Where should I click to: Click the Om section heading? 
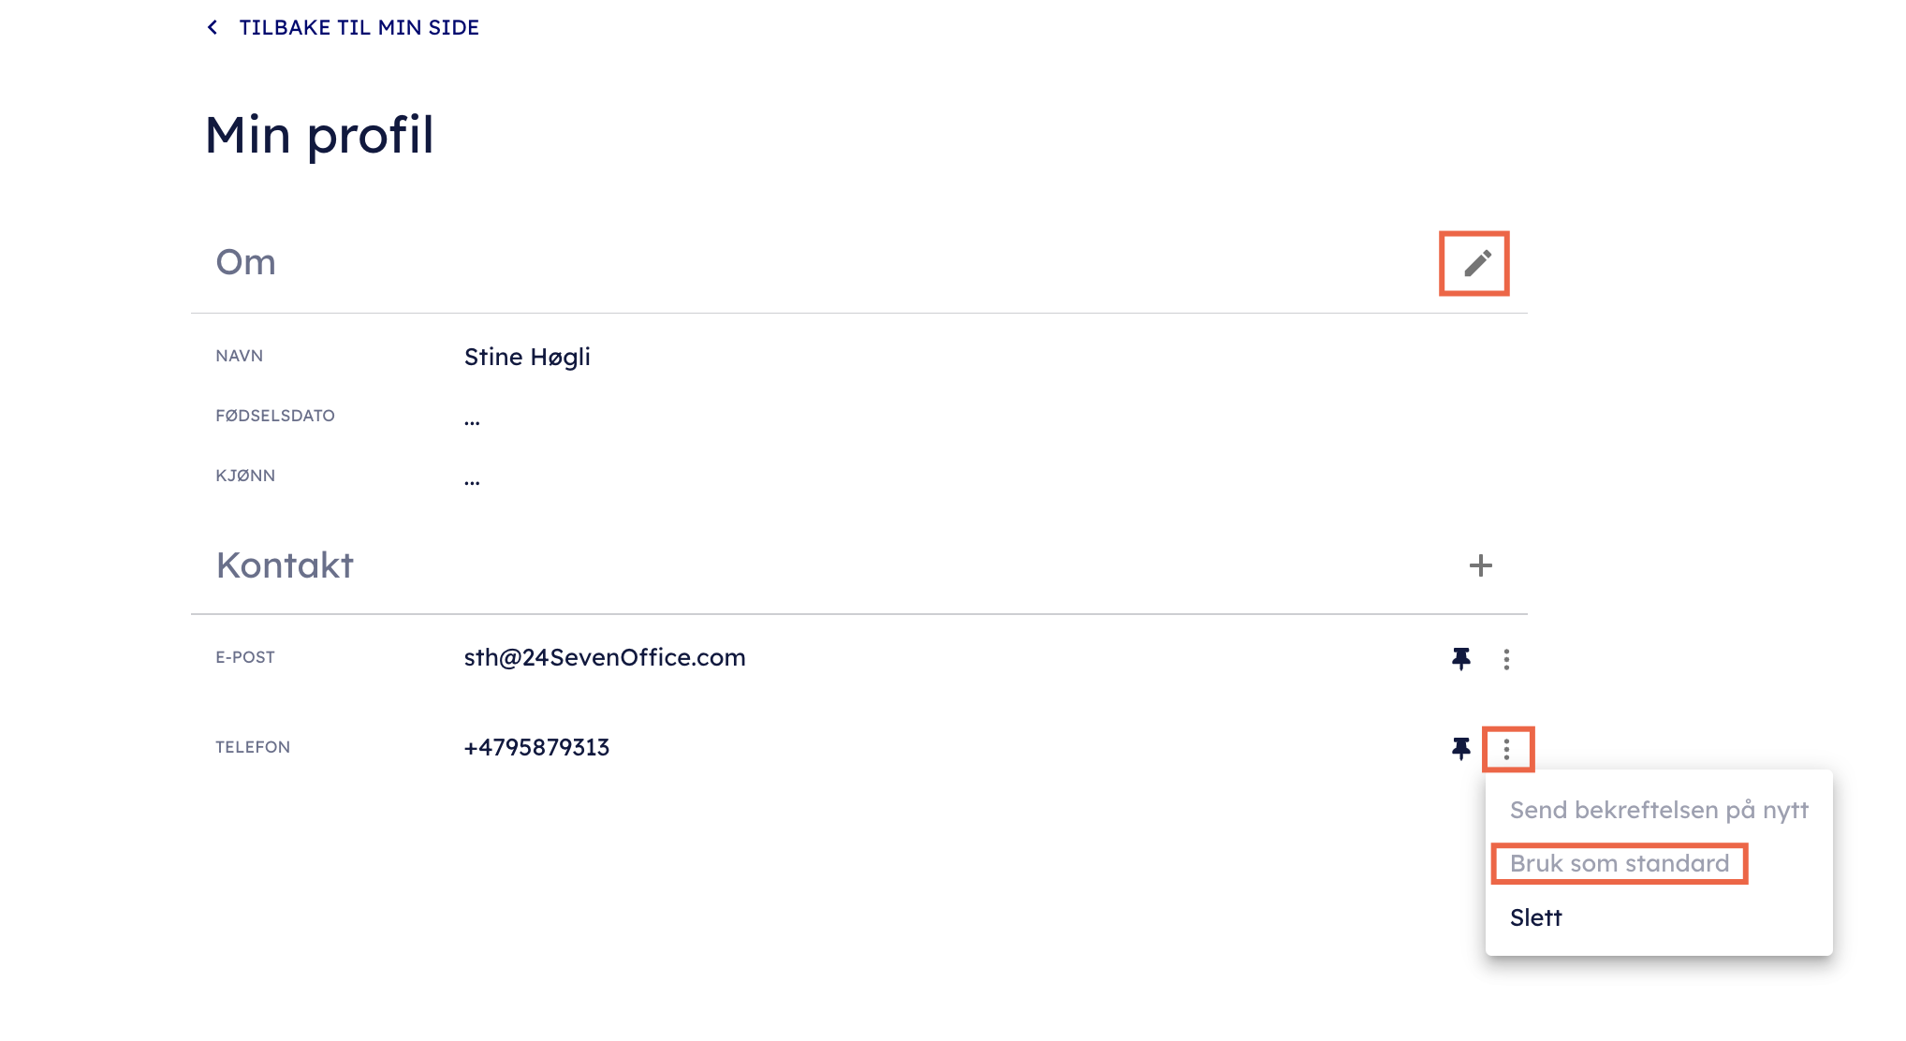[245, 262]
